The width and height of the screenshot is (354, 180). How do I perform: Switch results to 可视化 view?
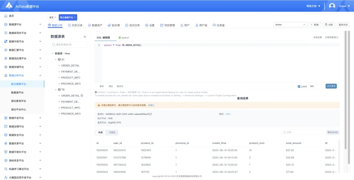(112, 132)
